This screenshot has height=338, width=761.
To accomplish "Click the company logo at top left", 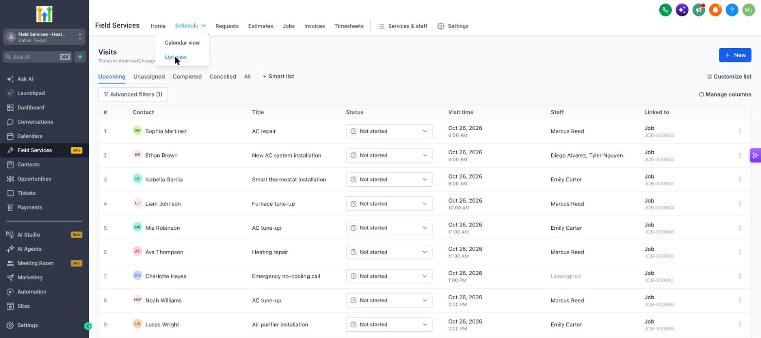I will point(44,14).
